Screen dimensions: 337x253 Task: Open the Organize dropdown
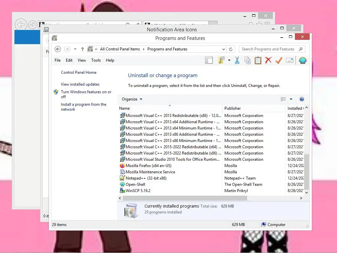pyautogui.click(x=132, y=99)
